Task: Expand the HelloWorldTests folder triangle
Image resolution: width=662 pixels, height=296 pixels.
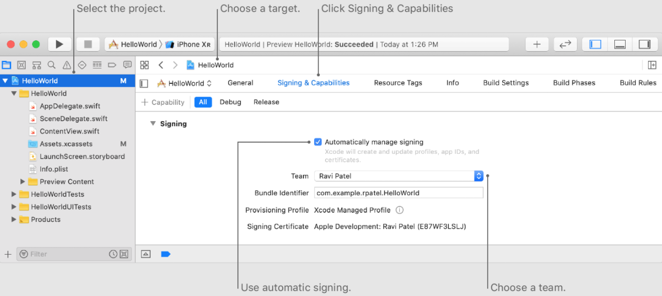Action: (x=14, y=194)
